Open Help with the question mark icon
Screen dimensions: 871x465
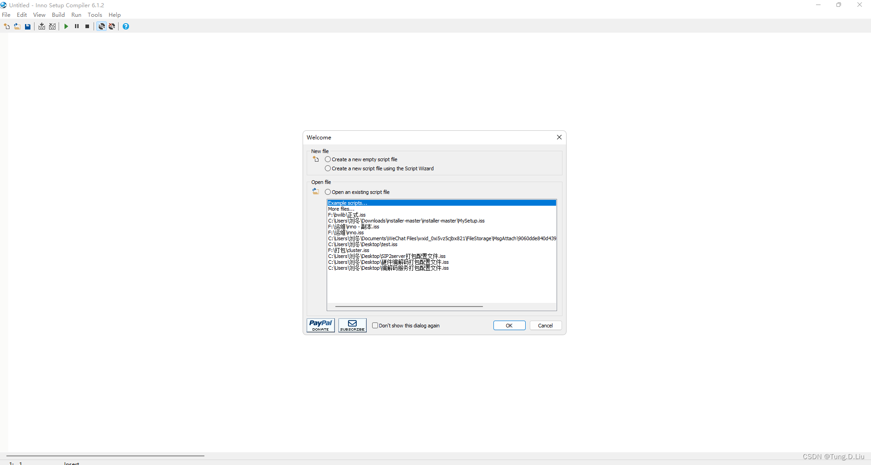(x=126, y=26)
